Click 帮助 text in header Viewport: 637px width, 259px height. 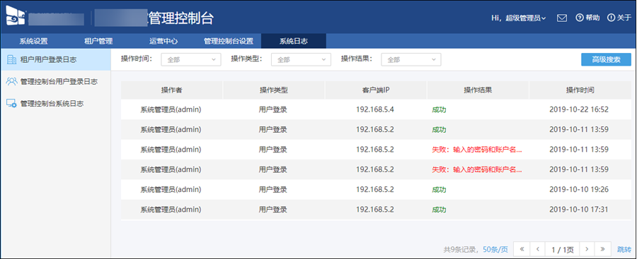(x=592, y=18)
